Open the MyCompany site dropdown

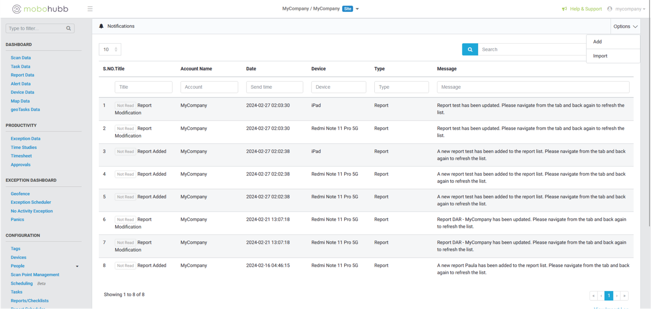coord(357,9)
